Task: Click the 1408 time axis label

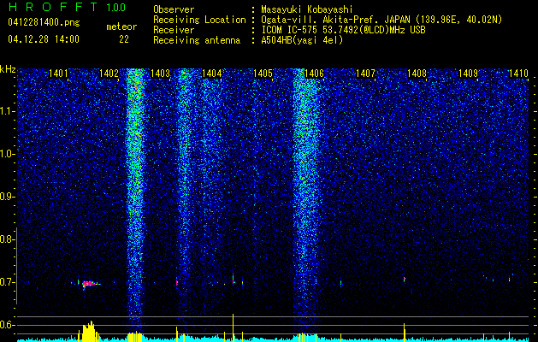Action: coord(417,73)
